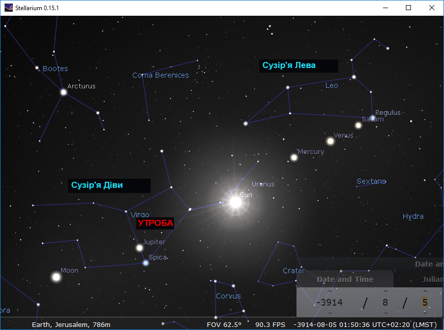Click the year field showing -3914
Viewport: 444px width, 330px height.
coord(330,302)
